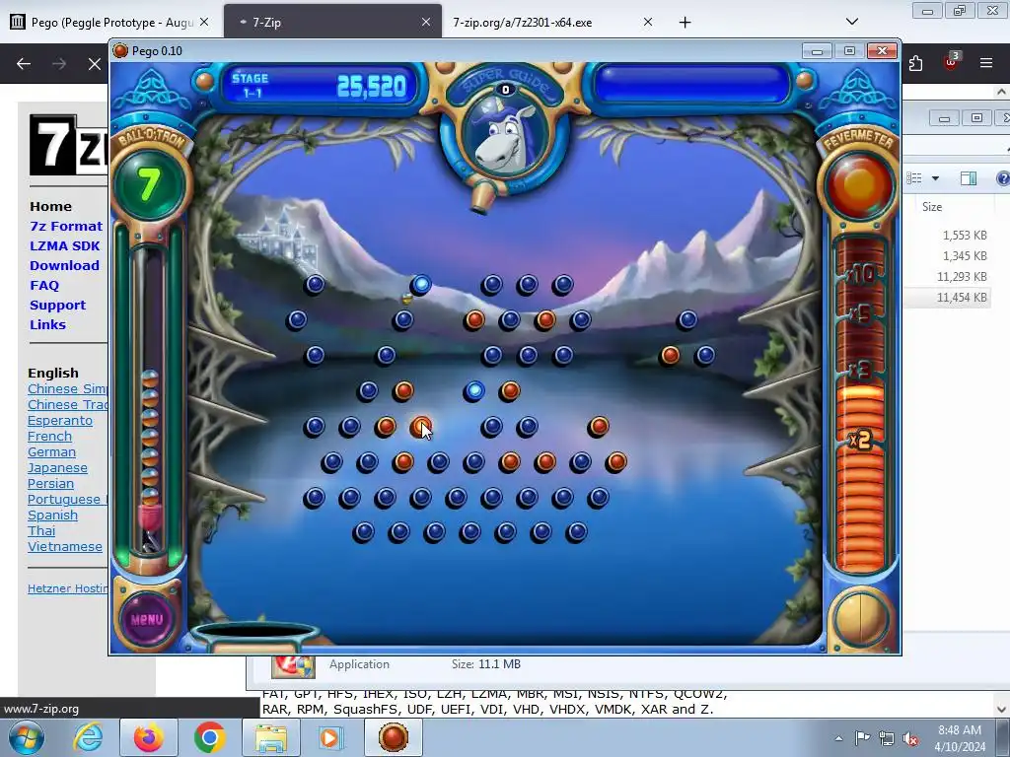Click the x2 marker on the Fevermeter

pyautogui.click(x=860, y=440)
